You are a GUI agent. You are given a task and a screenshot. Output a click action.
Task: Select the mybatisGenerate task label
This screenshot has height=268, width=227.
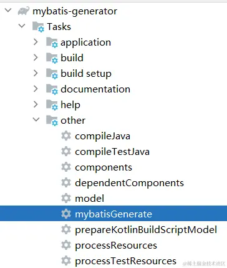click(113, 214)
